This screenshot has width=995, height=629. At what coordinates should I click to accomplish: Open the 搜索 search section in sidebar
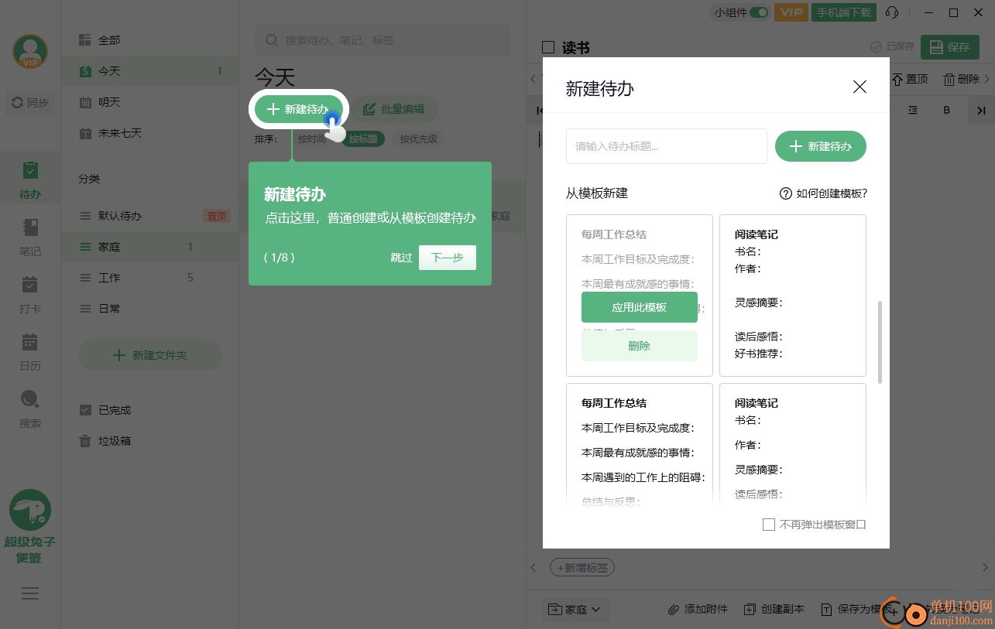(x=30, y=409)
